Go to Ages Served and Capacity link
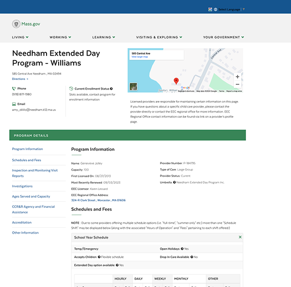The height and width of the screenshot is (287, 291). [31, 196]
